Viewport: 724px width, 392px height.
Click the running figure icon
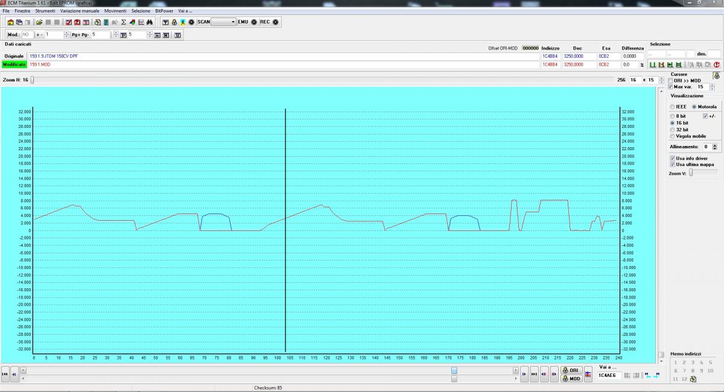[182, 22]
